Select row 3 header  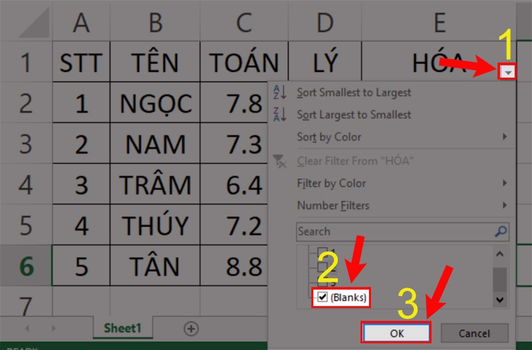coord(26,143)
